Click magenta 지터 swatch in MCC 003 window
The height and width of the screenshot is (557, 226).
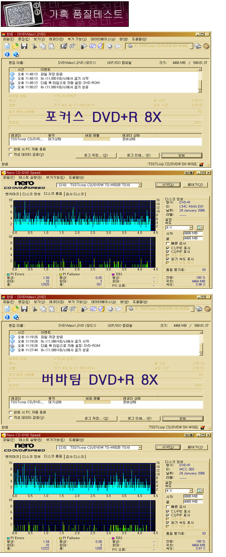[x=113, y=538]
